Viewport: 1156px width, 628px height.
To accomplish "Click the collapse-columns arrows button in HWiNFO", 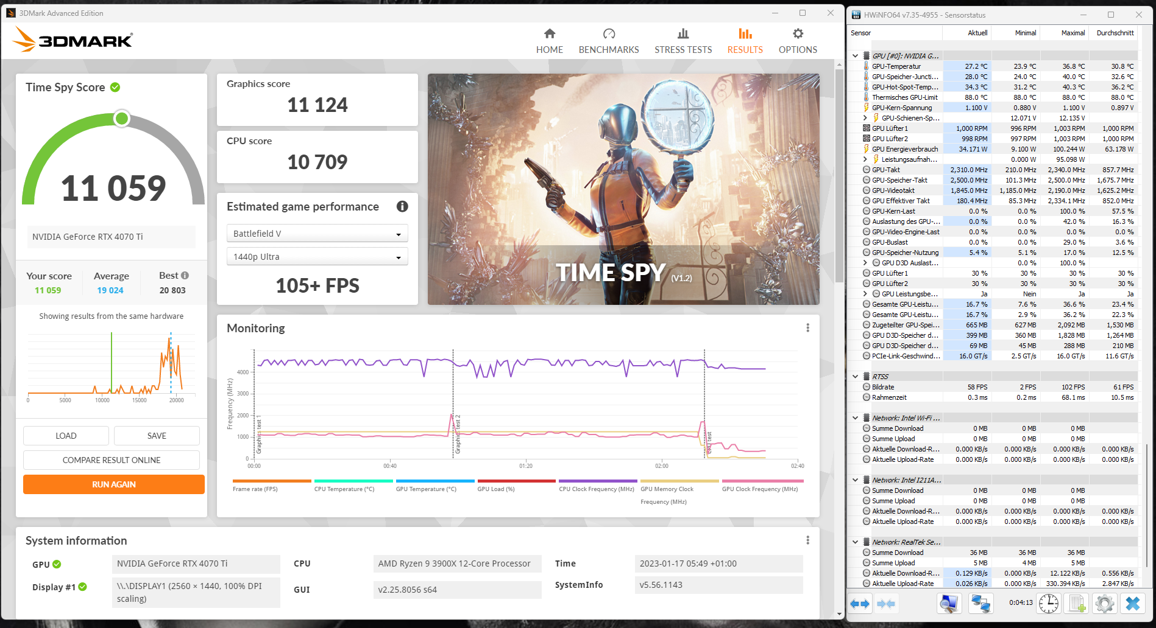I will click(886, 604).
